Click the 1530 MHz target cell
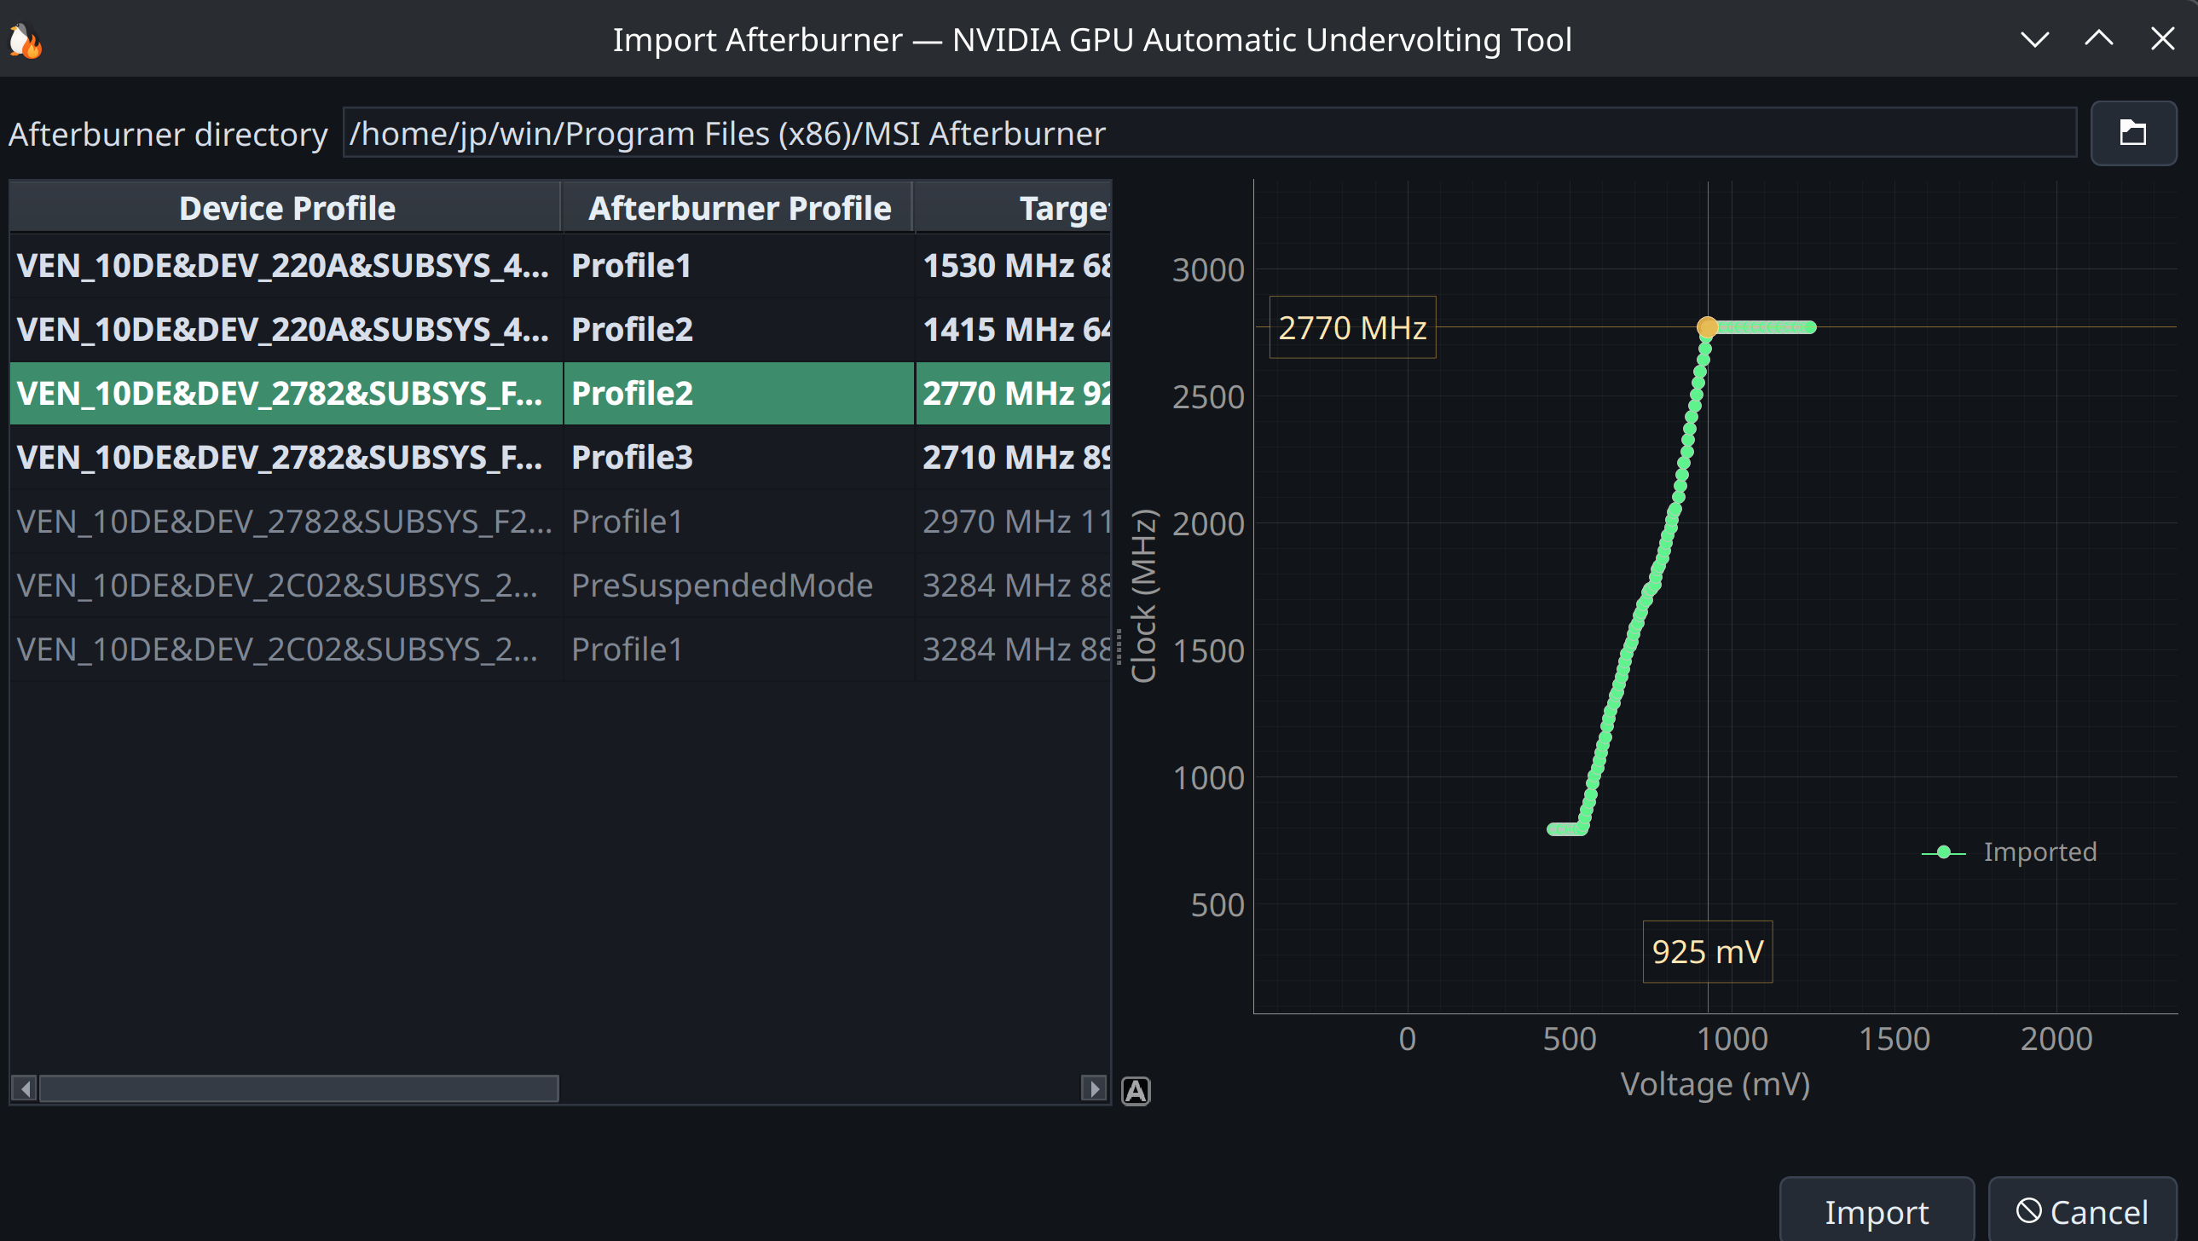Viewport: 2198px width, 1241px height. [1014, 265]
